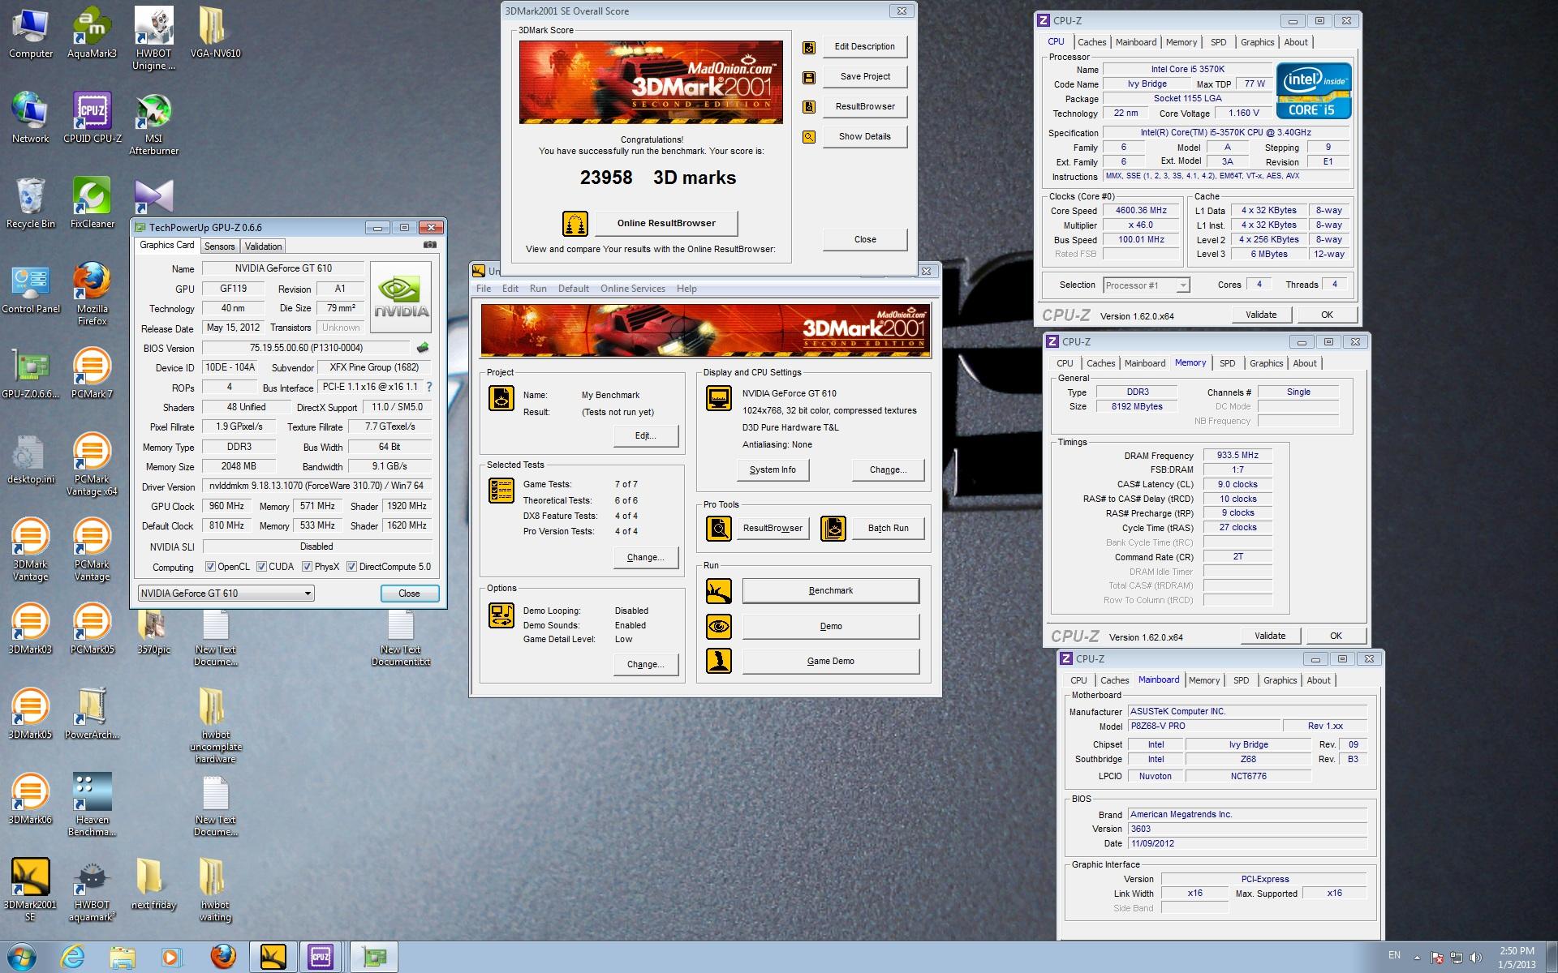Launch PCMark05 desktop shortcut
The width and height of the screenshot is (1558, 973).
(x=92, y=628)
